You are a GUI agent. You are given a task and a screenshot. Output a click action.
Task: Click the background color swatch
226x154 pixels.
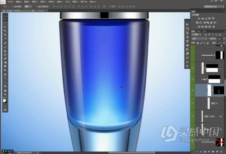click(x=6, y=102)
